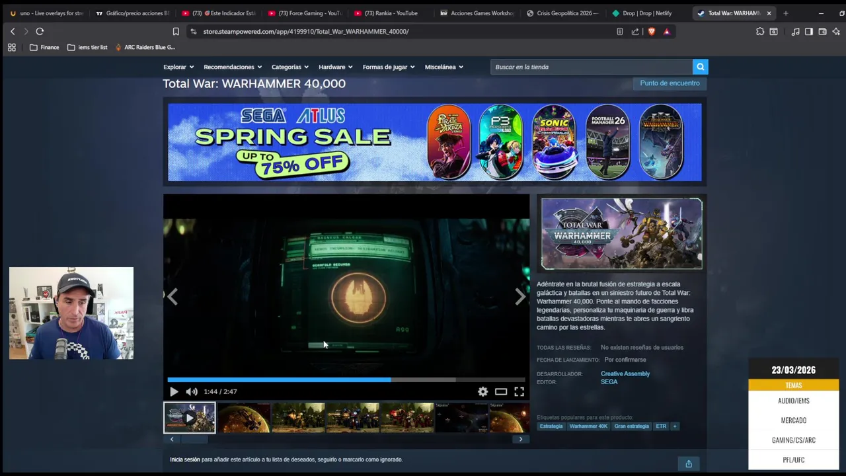Reload the Steam store page
Viewport: 846px width, 476px height.
coord(40,31)
